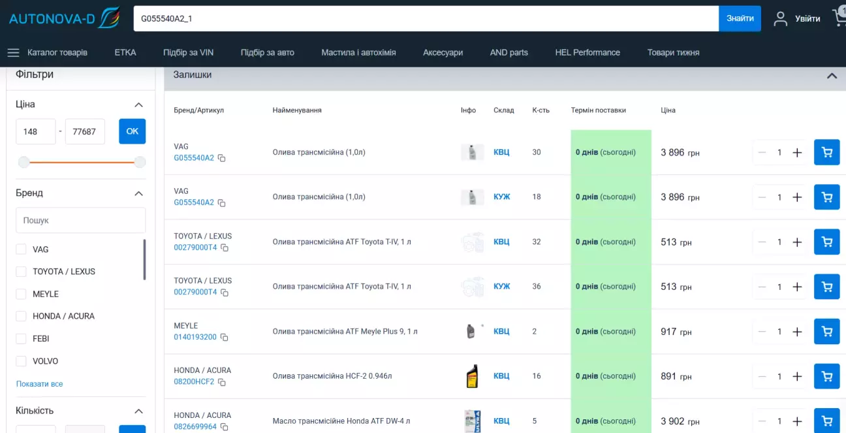The height and width of the screenshot is (433, 846).
Task: Go to Мастила і автохімія menu
Action: [358, 52]
